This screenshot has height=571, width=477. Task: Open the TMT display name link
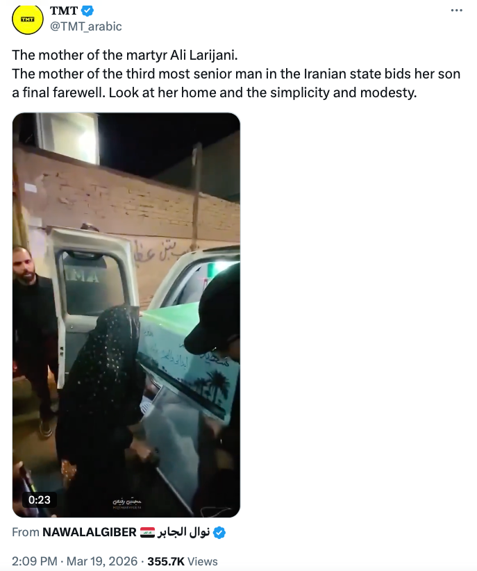click(64, 10)
